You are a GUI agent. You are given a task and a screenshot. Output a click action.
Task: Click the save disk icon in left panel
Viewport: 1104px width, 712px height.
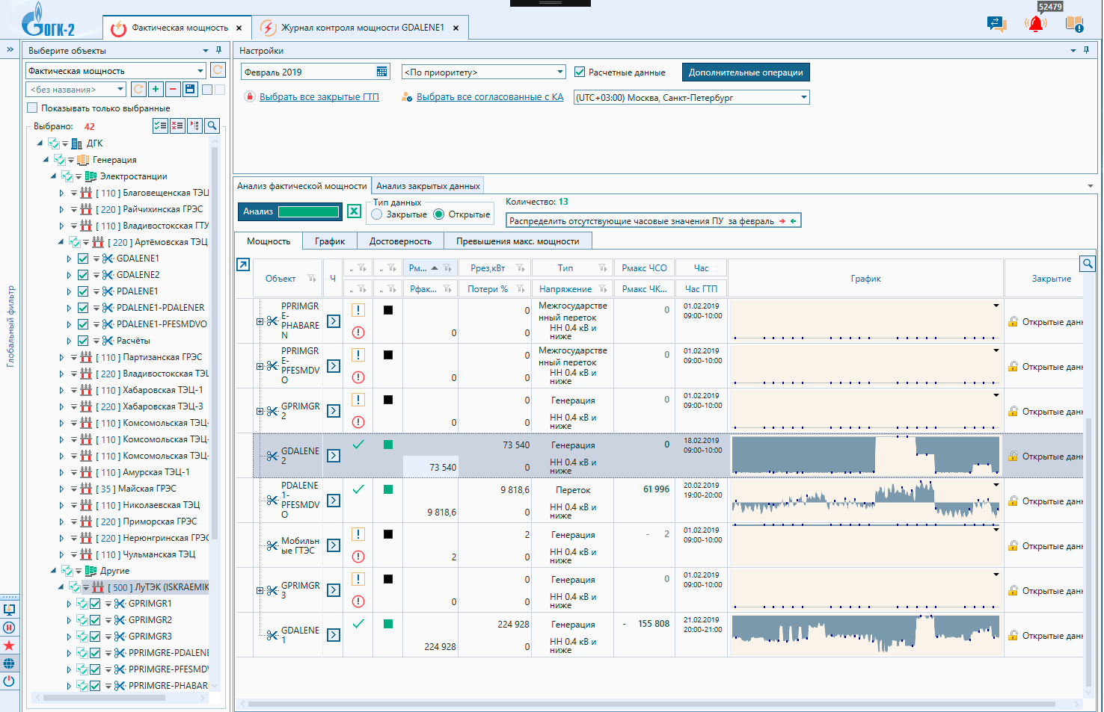coord(190,89)
